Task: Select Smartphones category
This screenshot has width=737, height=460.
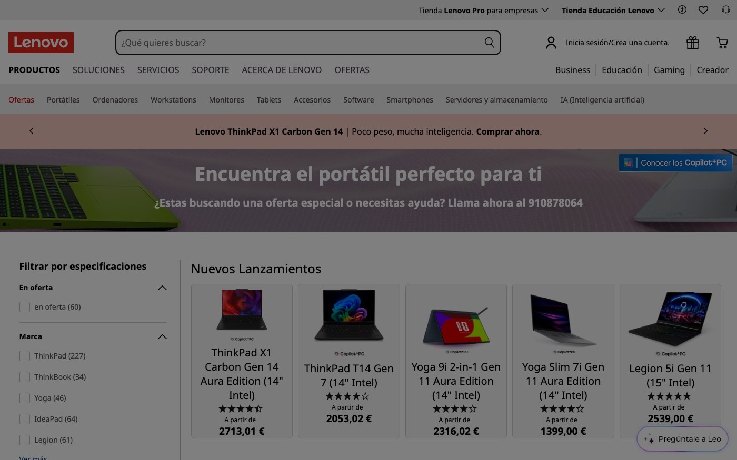Action: pyautogui.click(x=410, y=100)
